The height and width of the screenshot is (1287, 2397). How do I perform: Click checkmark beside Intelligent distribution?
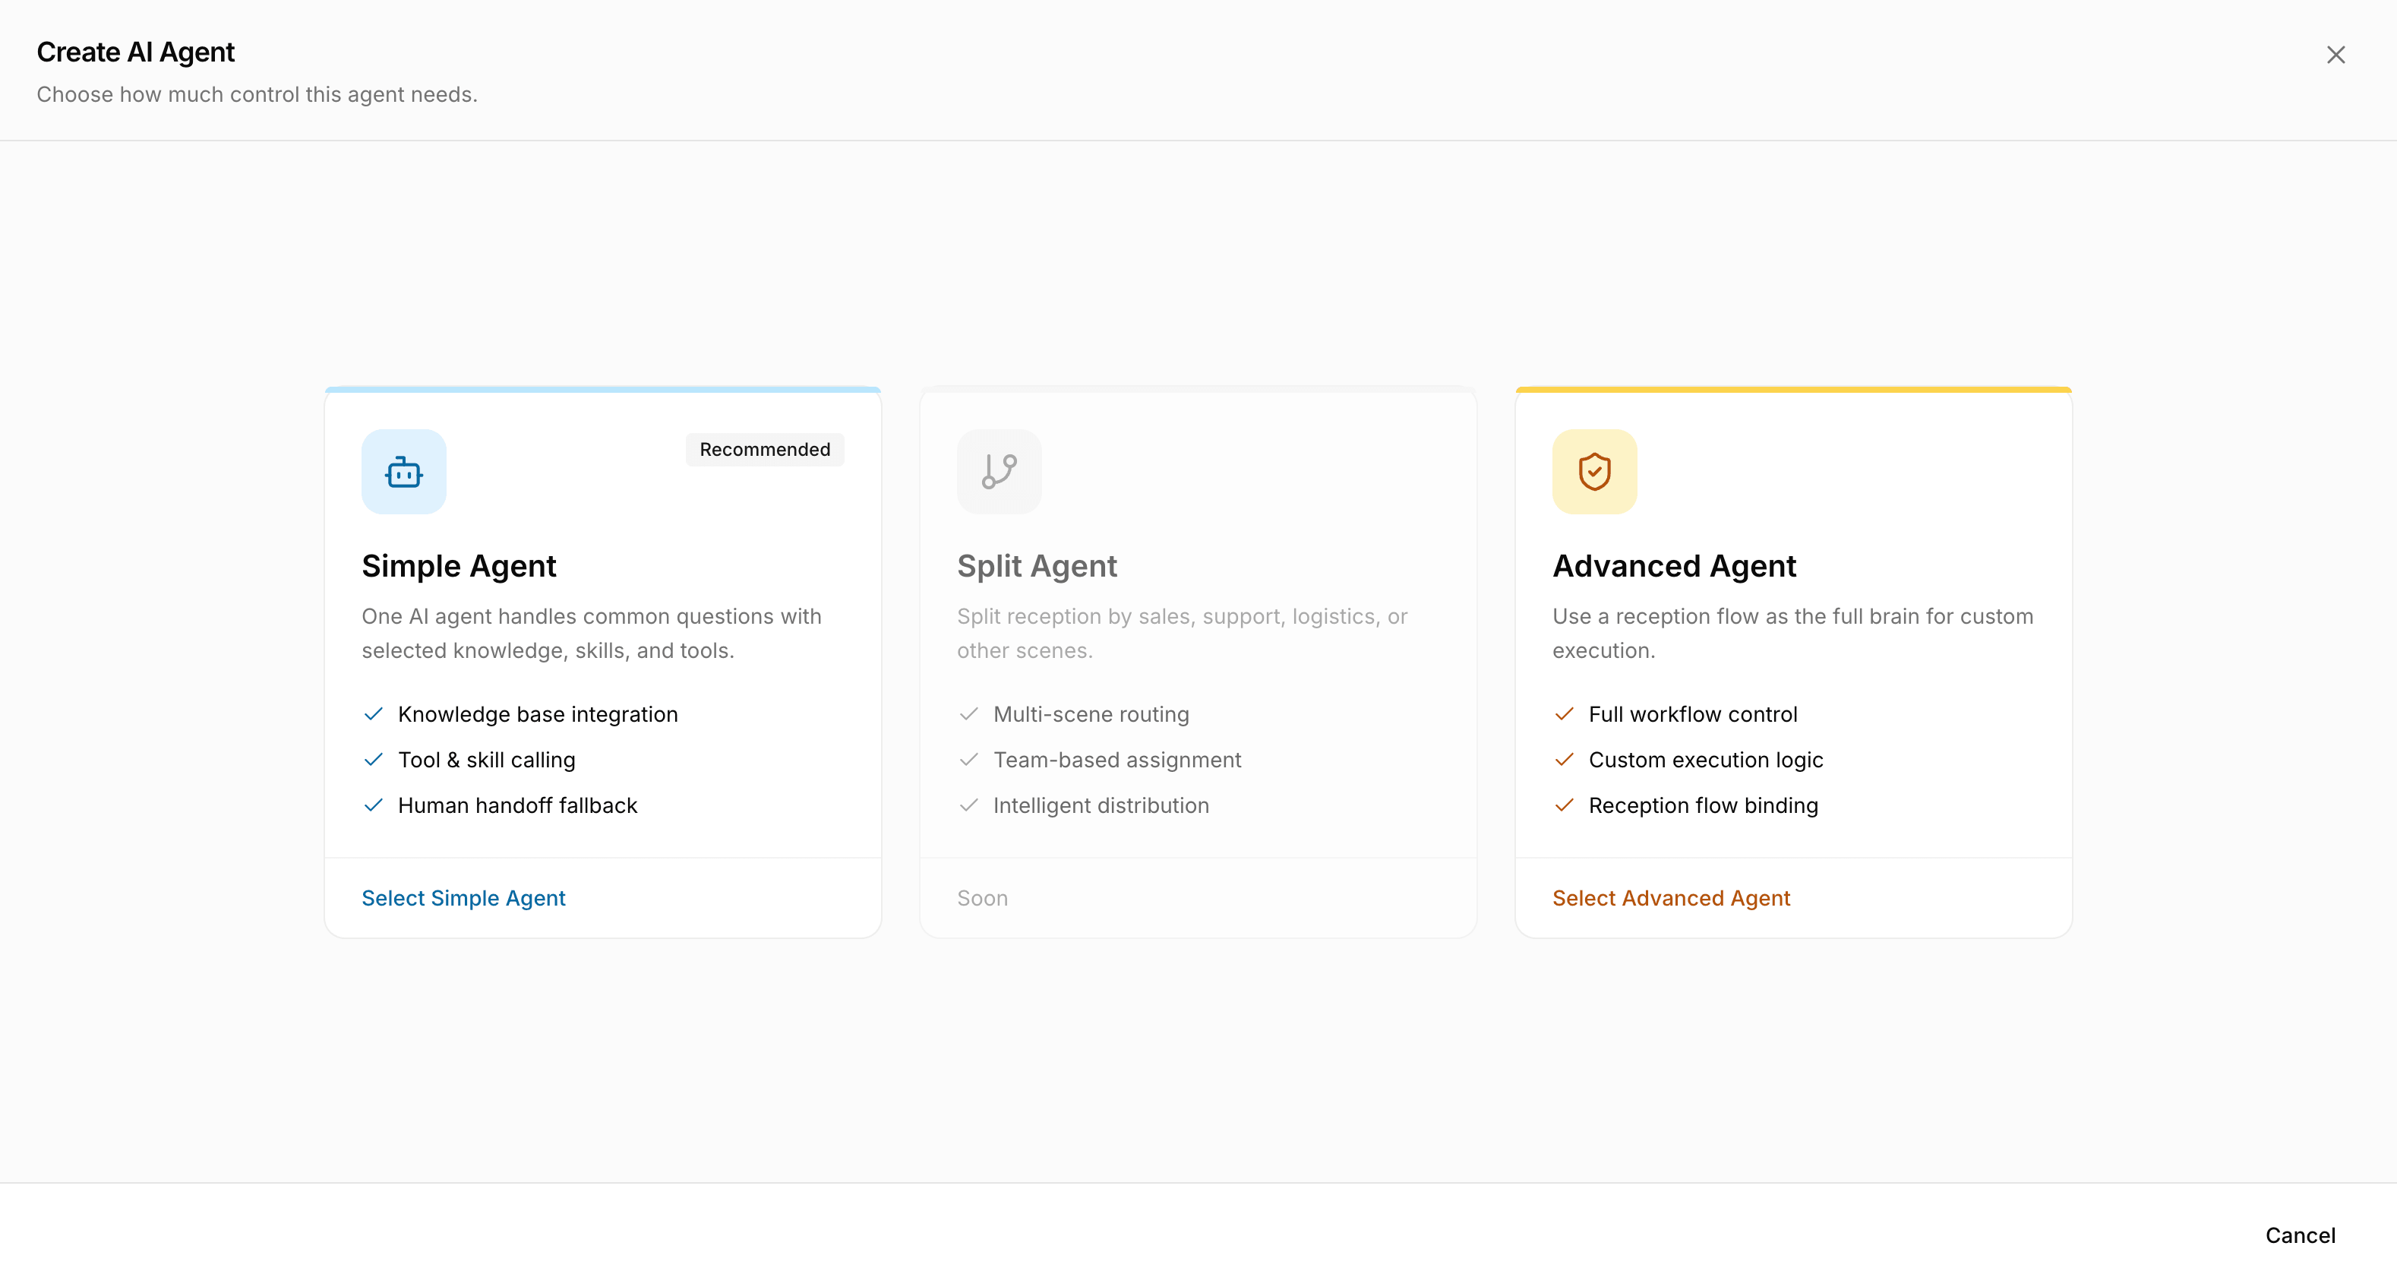pyautogui.click(x=968, y=805)
